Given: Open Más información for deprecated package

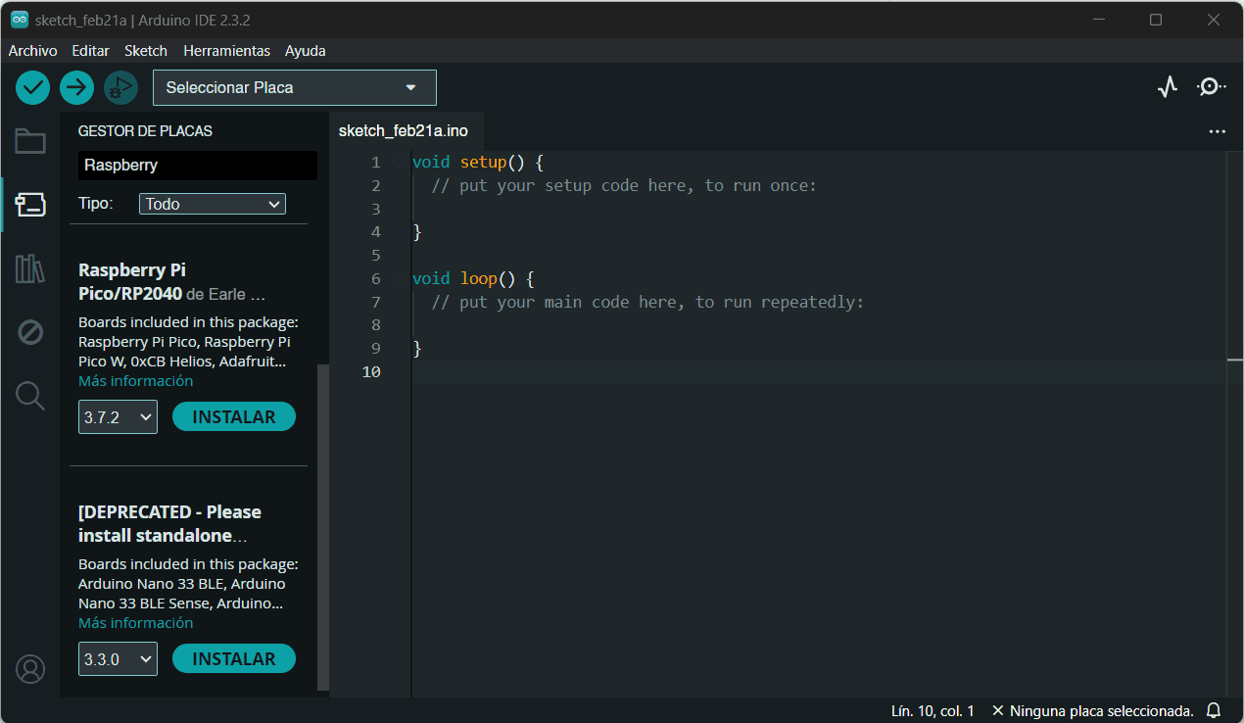Looking at the screenshot, I should click(x=135, y=623).
